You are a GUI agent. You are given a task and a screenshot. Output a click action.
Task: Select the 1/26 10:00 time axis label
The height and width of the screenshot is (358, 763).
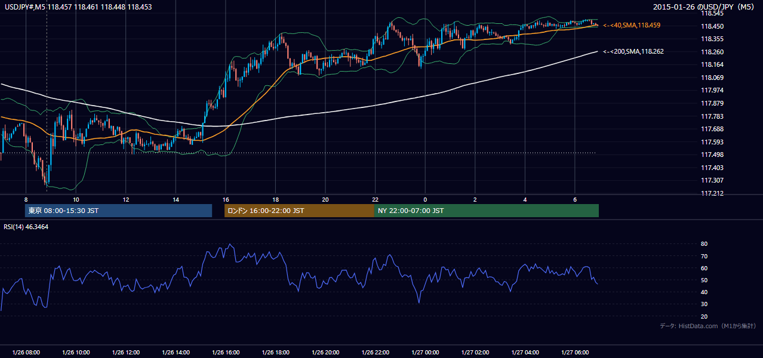[76, 353]
